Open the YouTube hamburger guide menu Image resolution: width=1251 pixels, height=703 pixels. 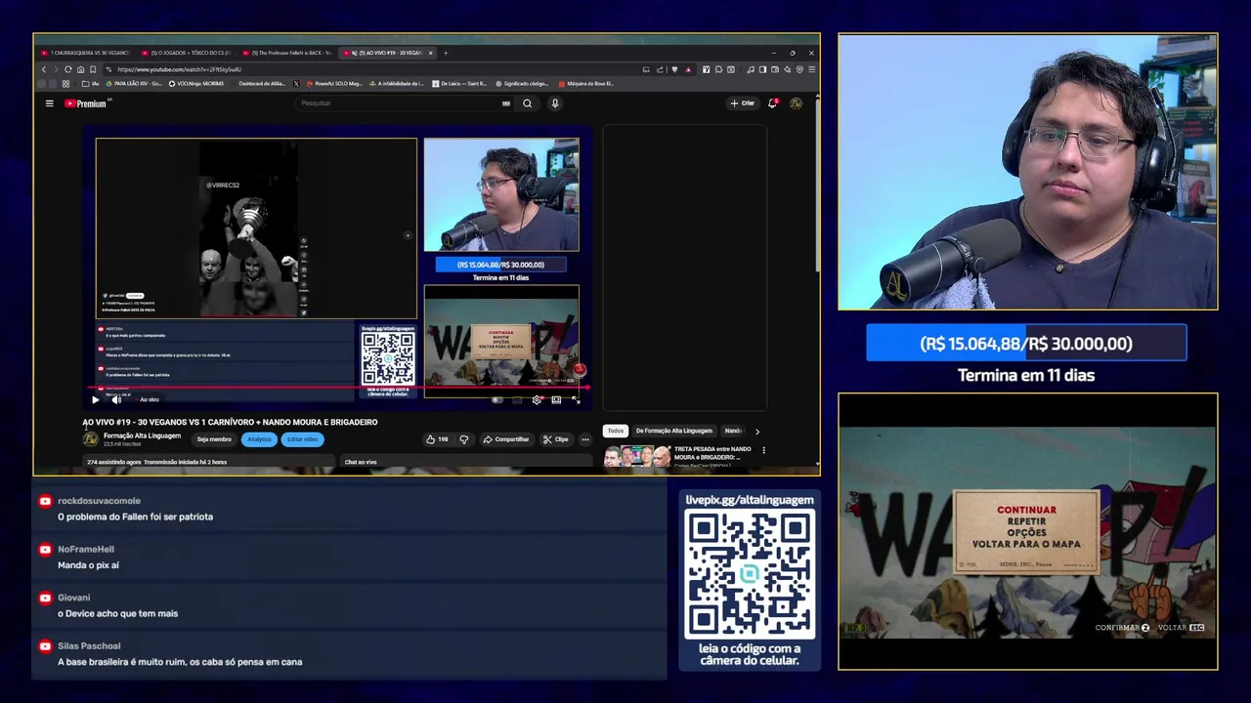(x=49, y=103)
